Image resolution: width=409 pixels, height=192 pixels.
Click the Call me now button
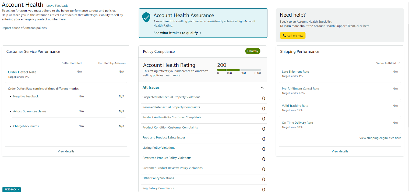[293, 35]
